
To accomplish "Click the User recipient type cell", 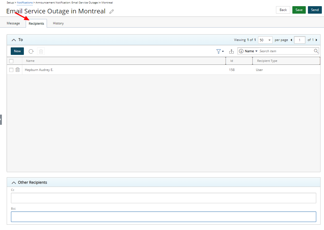I will 259,70.
